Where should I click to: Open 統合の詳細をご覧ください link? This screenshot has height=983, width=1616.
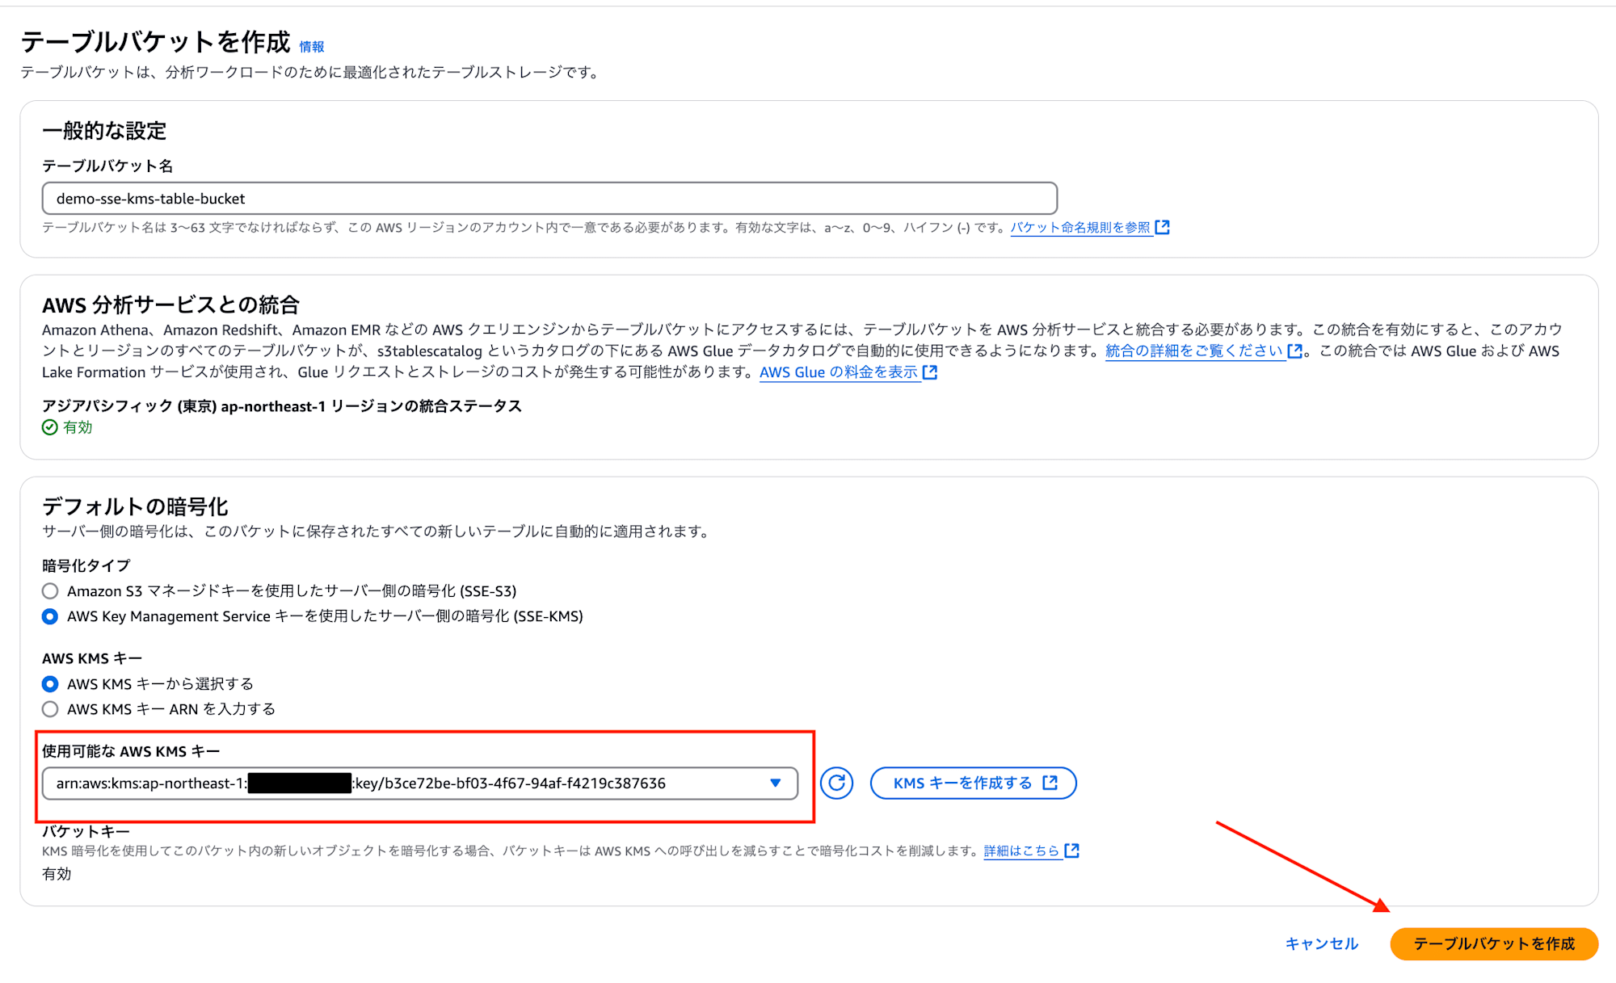point(1194,351)
